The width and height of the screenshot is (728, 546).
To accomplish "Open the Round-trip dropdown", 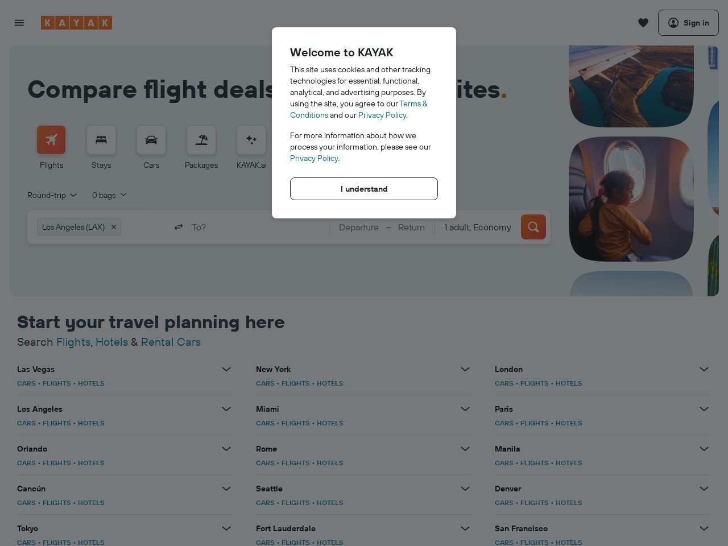I will click(52, 195).
